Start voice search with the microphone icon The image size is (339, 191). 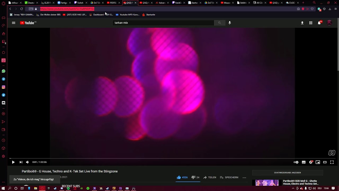pos(230,23)
